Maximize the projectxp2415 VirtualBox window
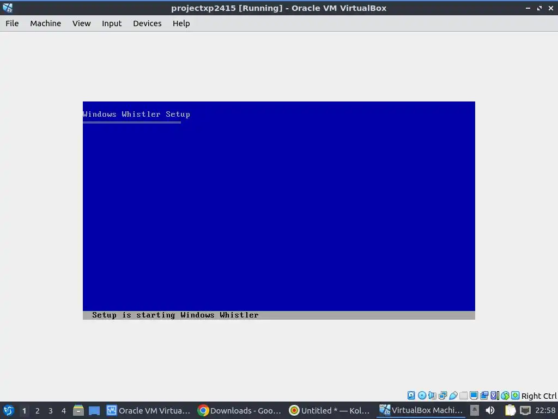Image resolution: width=558 pixels, height=419 pixels. point(539,8)
